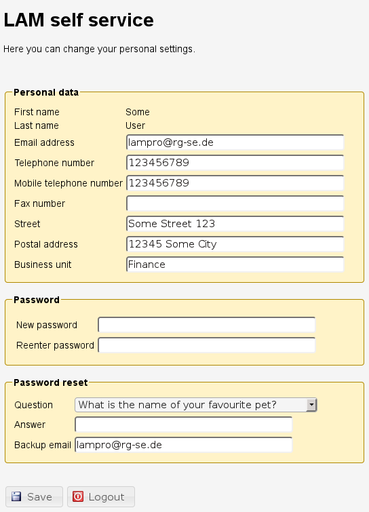Click the Save button label
The width and height of the screenshot is (369, 512).
coord(39,497)
